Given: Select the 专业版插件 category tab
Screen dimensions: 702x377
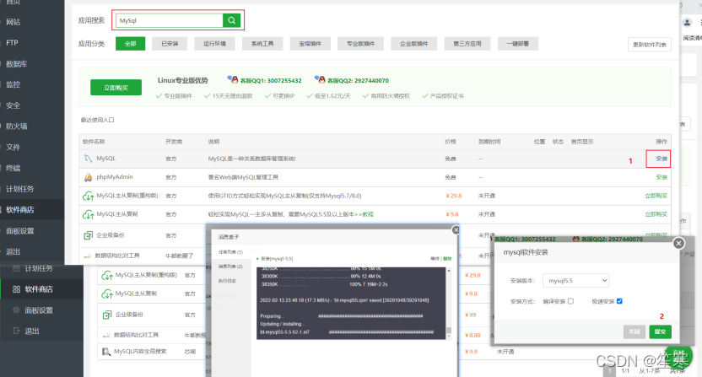Looking at the screenshot, I should coord(360,44).
